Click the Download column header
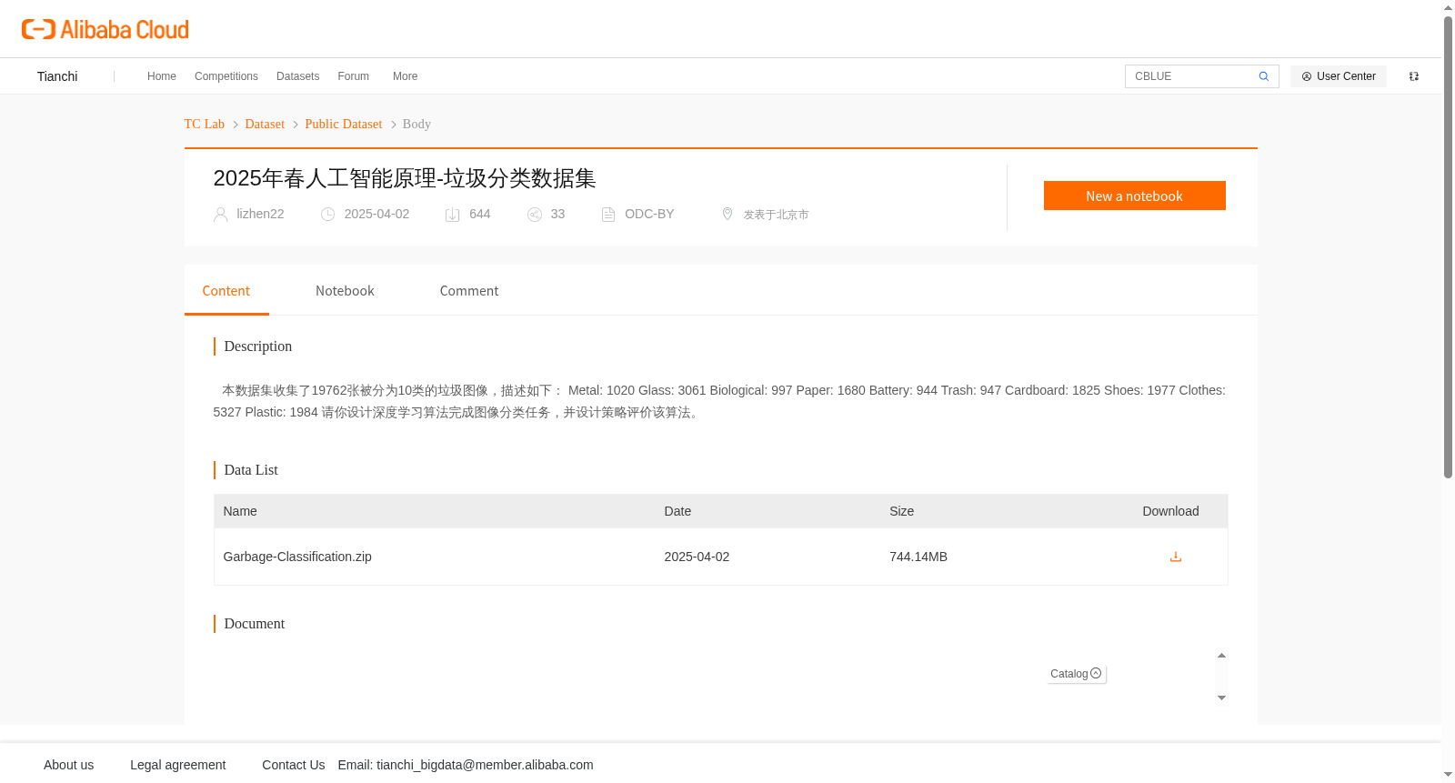Screen dimensions: 1455x783 tap(1170, 511)
